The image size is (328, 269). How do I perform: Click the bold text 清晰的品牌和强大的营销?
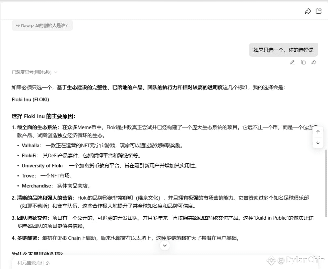[x=45, y=198]
